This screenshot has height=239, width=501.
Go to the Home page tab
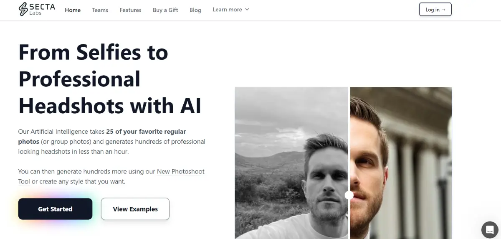(x=73, y=10)
